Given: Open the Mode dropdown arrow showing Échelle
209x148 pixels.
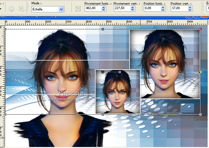Looking at the screenshot, I should tap(61, 9).
